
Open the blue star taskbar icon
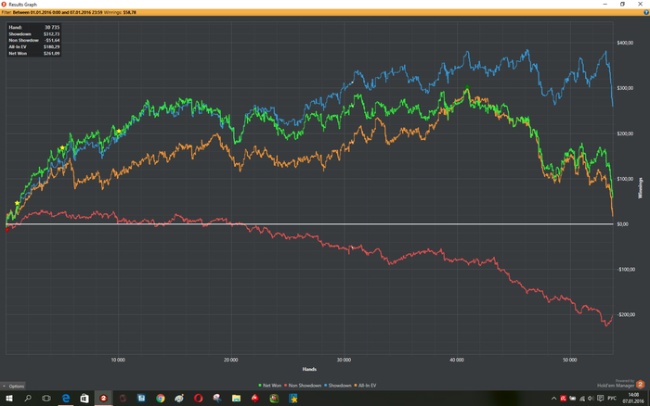[293, 399]
